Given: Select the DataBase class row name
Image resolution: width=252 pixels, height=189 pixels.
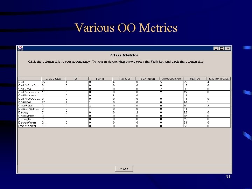Looking at the screenshot, I should pyautogui.click(x=26, y=106).
